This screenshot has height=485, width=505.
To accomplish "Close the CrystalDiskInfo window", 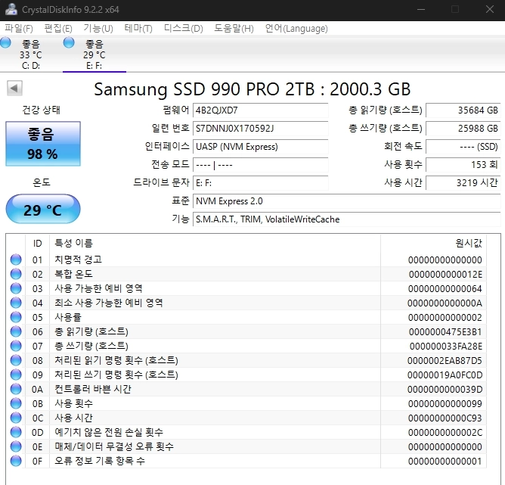I will coord(490,9).
